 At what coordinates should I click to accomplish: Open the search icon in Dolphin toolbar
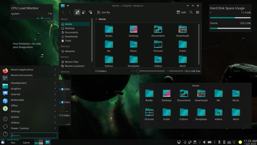tap(191, 12)
